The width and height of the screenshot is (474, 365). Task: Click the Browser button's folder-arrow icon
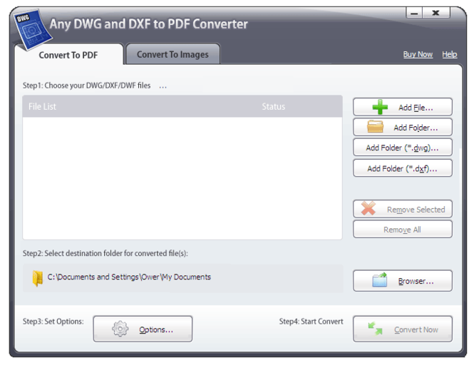coord(380,279)
